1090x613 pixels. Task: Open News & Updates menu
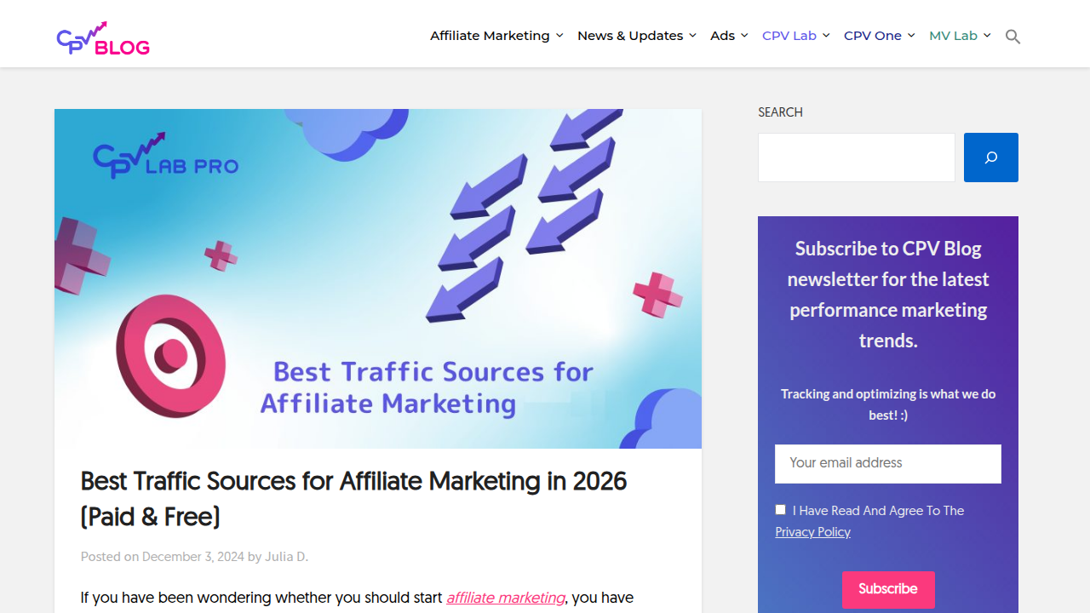[x=630, y=36]
